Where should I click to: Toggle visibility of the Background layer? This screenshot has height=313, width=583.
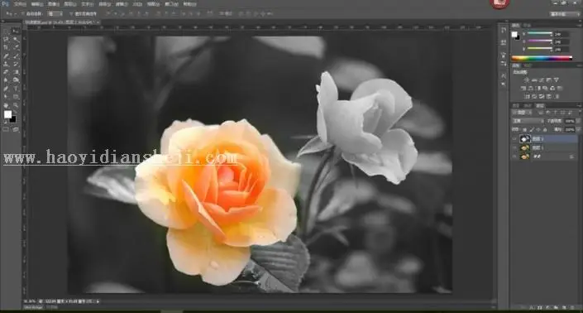coord(514,156)
